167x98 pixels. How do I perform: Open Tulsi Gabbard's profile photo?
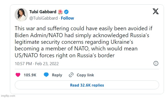[21, 15]
